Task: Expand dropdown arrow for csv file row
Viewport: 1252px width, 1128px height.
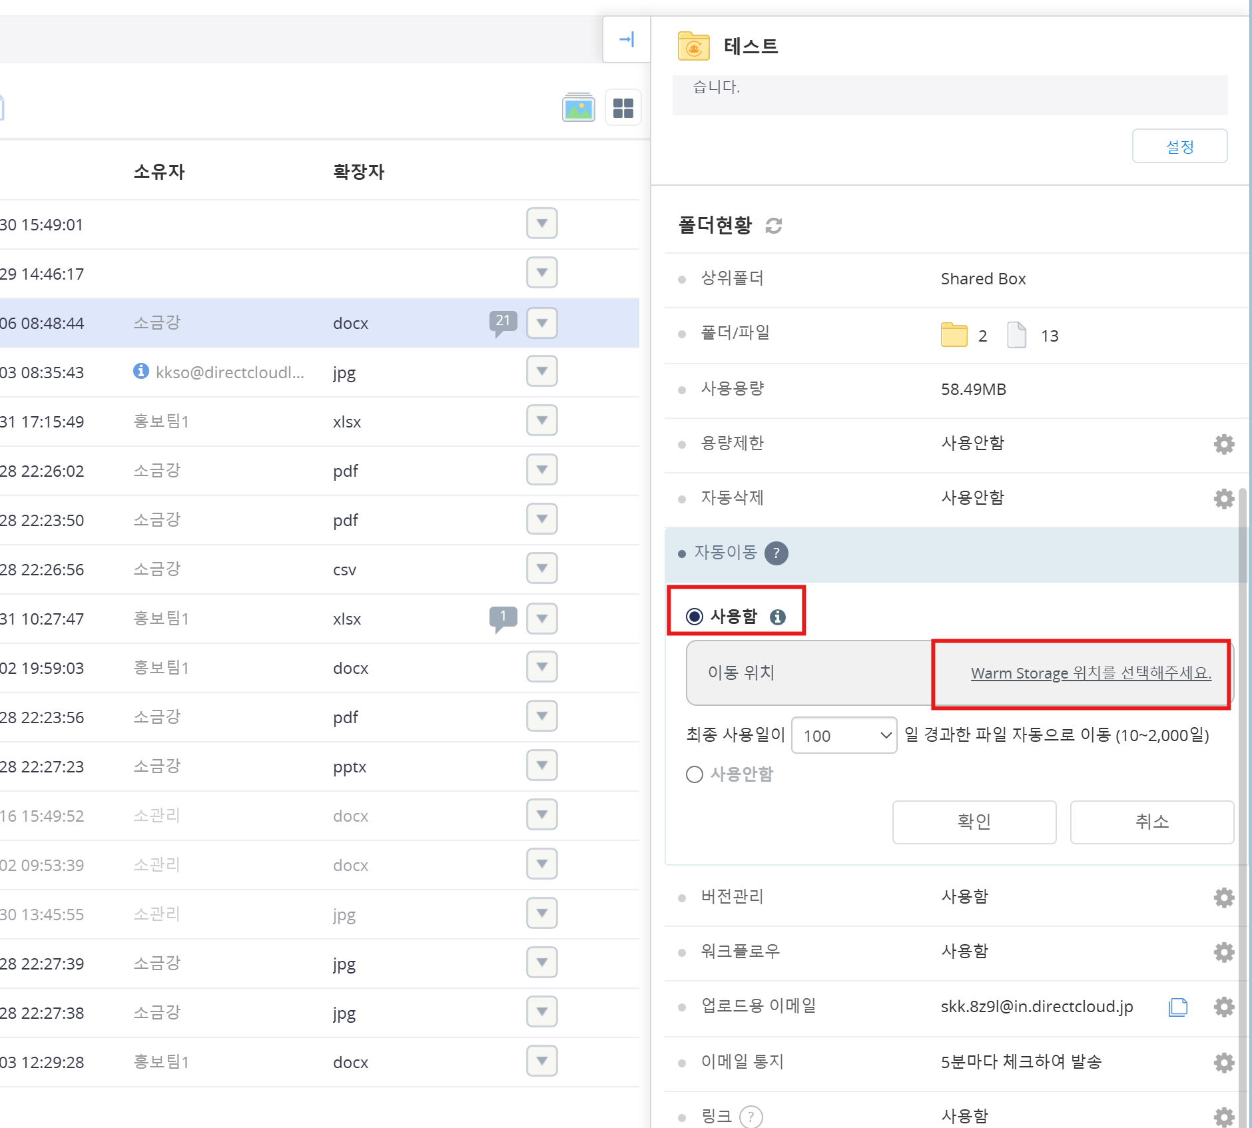Action: click(x=541, y=569)
